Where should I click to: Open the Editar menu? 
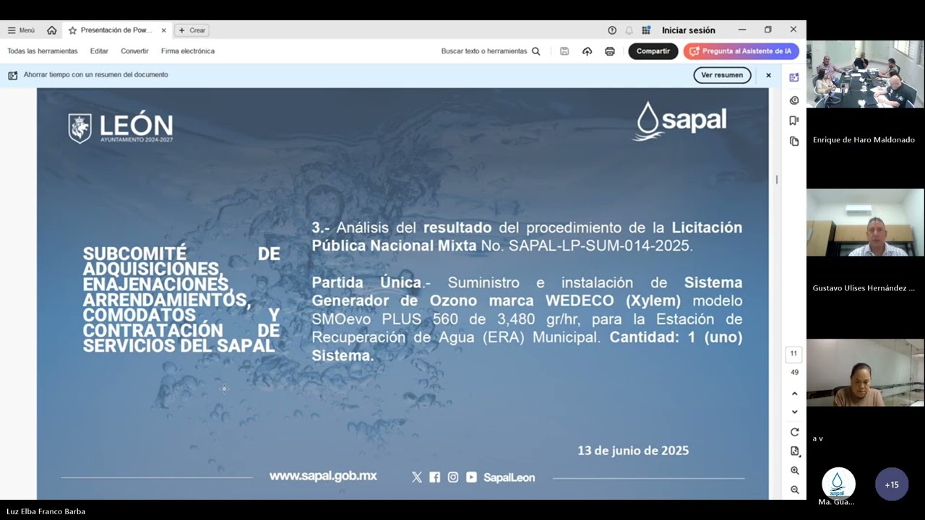[x=99, y=51]
